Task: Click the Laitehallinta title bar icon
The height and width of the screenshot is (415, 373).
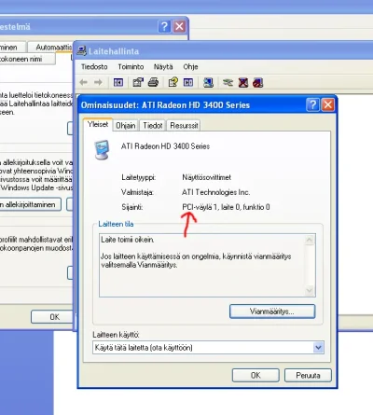Action: tap(81, 50)
